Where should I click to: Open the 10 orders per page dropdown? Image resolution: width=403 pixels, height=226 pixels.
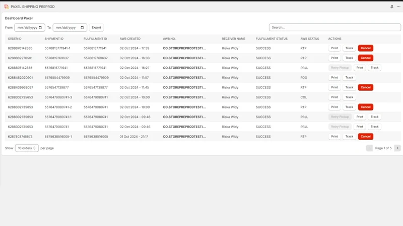27,148
